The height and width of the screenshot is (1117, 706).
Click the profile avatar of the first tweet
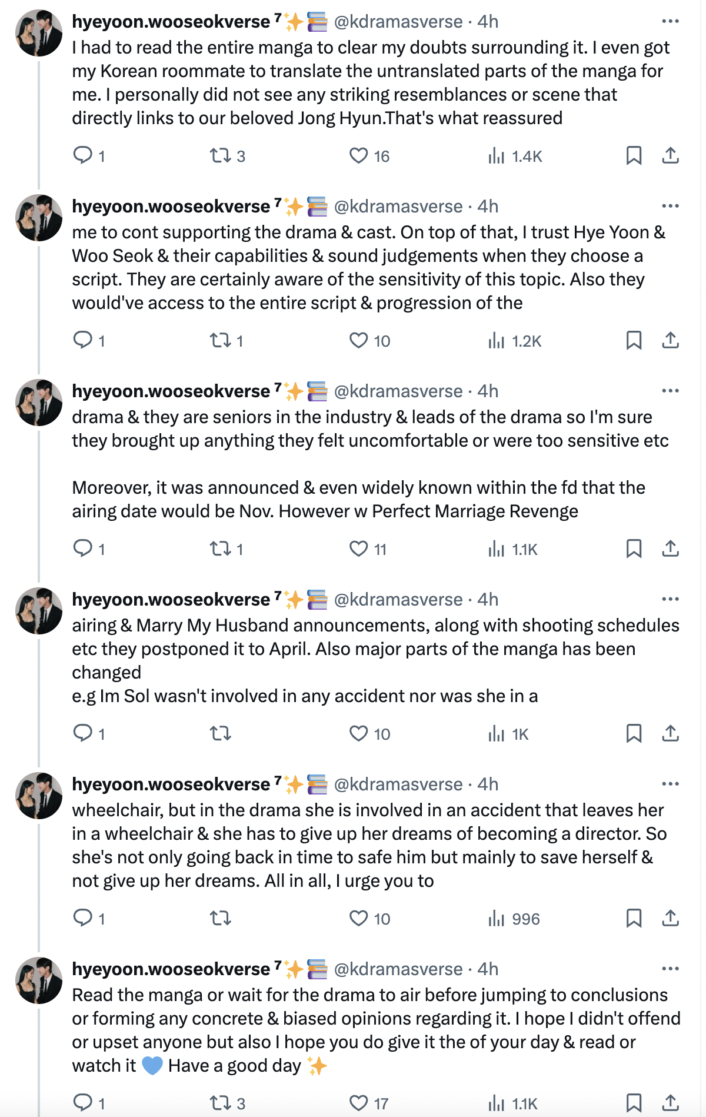pos(39,33)
